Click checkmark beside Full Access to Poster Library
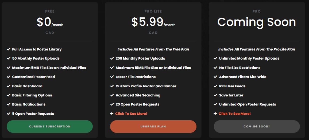This screenshot has width=309, height=140. (x=9, y=49)
